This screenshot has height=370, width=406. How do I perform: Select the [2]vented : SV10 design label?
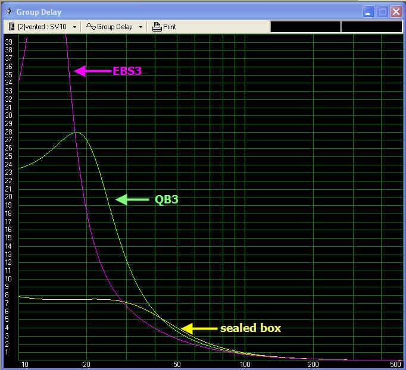point(42,27)
